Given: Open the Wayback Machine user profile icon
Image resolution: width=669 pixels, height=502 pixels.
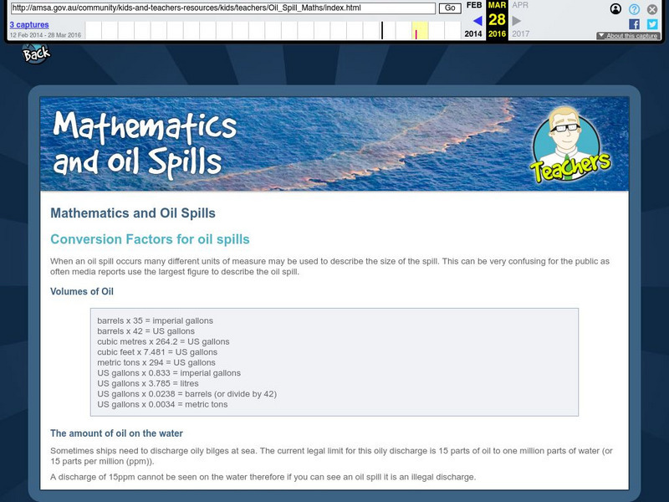Looking at the screenshot, I should [615, 9].
